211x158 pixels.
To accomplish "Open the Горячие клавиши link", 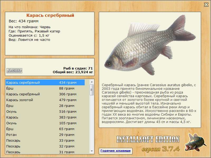I will (x=115, y=151).
